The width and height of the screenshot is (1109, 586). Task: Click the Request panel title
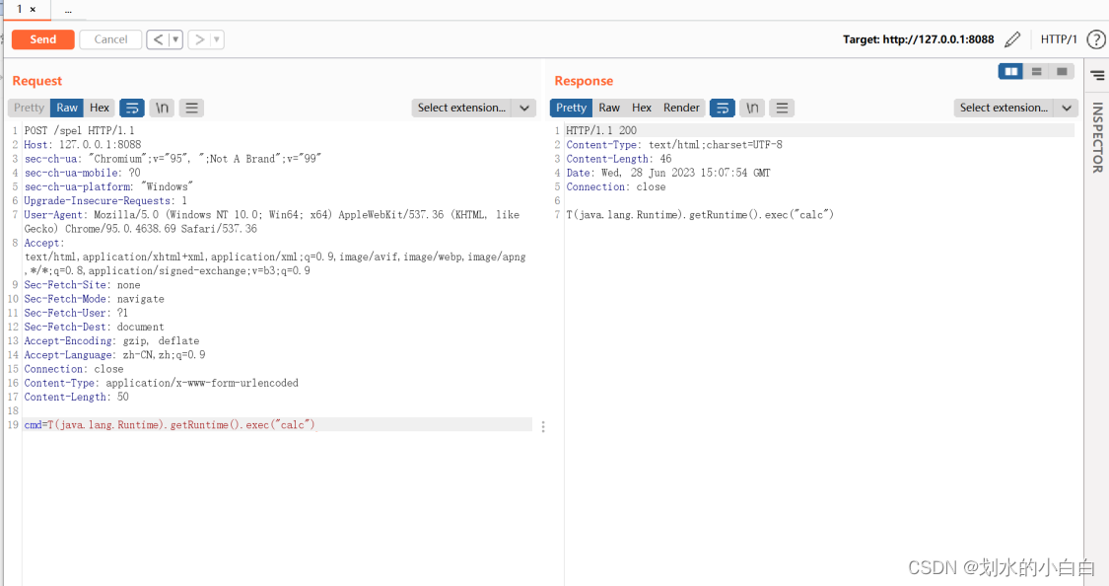click(x=36, y=81)
